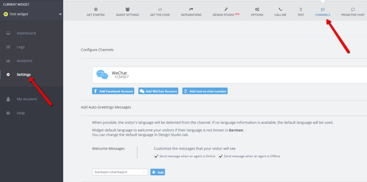
Task: Click the Design Studio magic wand icon
Action: (x=226, y=9)
